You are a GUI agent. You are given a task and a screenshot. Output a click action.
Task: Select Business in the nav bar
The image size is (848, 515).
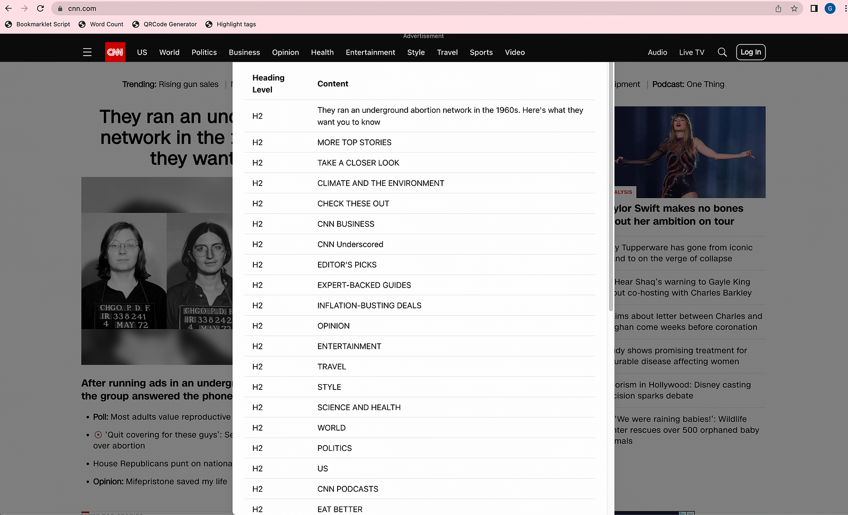point(244,52)
